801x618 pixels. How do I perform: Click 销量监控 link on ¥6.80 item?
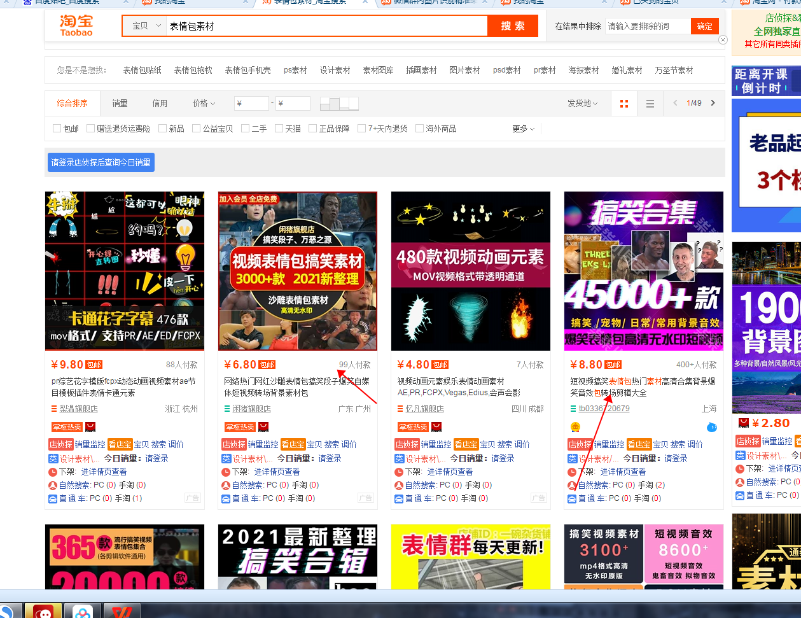point(263,444)
